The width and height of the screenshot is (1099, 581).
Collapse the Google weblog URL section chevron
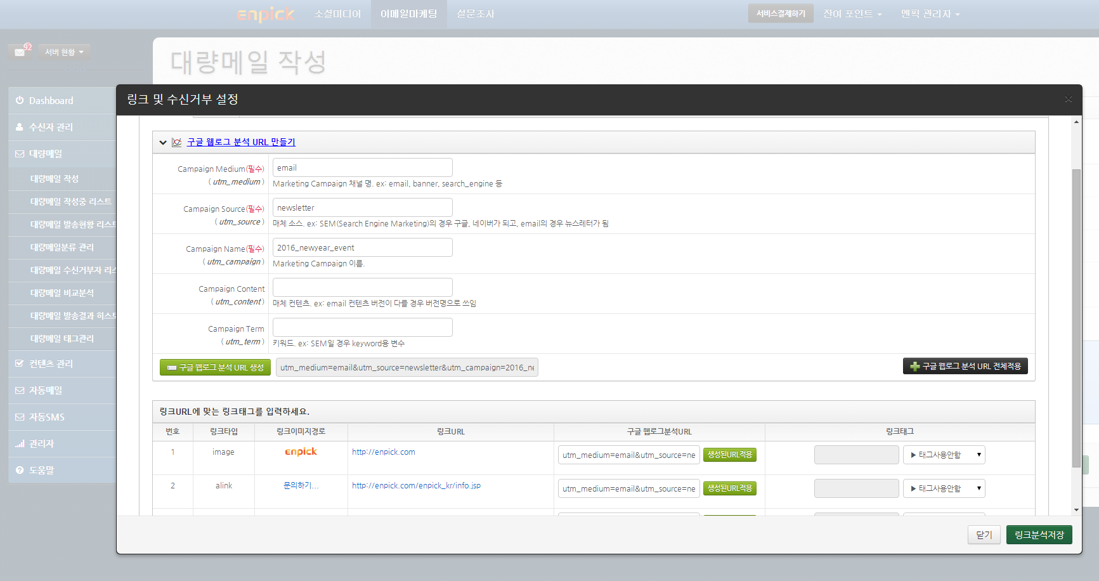(x=163, y=143)
